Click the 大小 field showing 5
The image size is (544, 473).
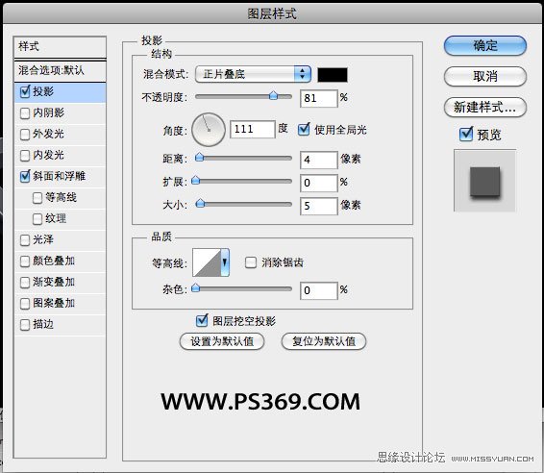pyautogui.click(x=318, y=206)
